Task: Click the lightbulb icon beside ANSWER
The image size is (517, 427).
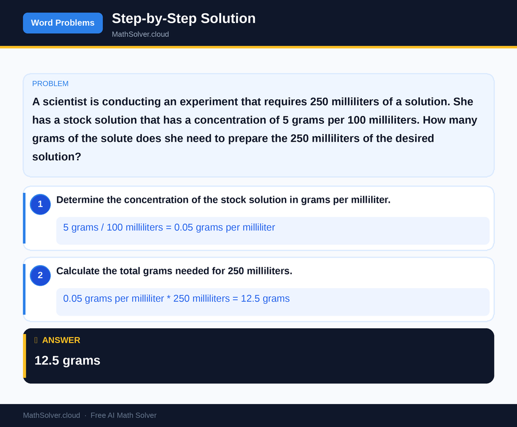Action: [x=36, y=340]
